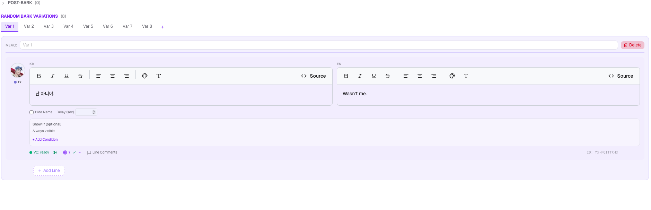The height and width of the screenshot is (210, 651).
Task: Switch to the Var 4 tab
Action: 68,26
